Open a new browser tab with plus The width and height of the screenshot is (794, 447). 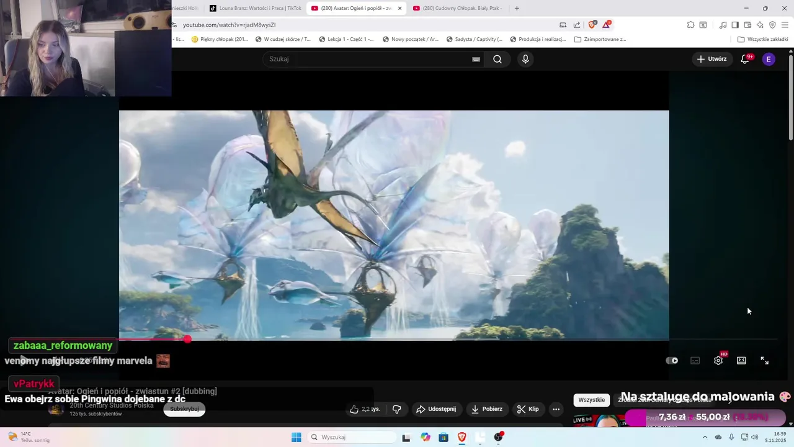517,8
